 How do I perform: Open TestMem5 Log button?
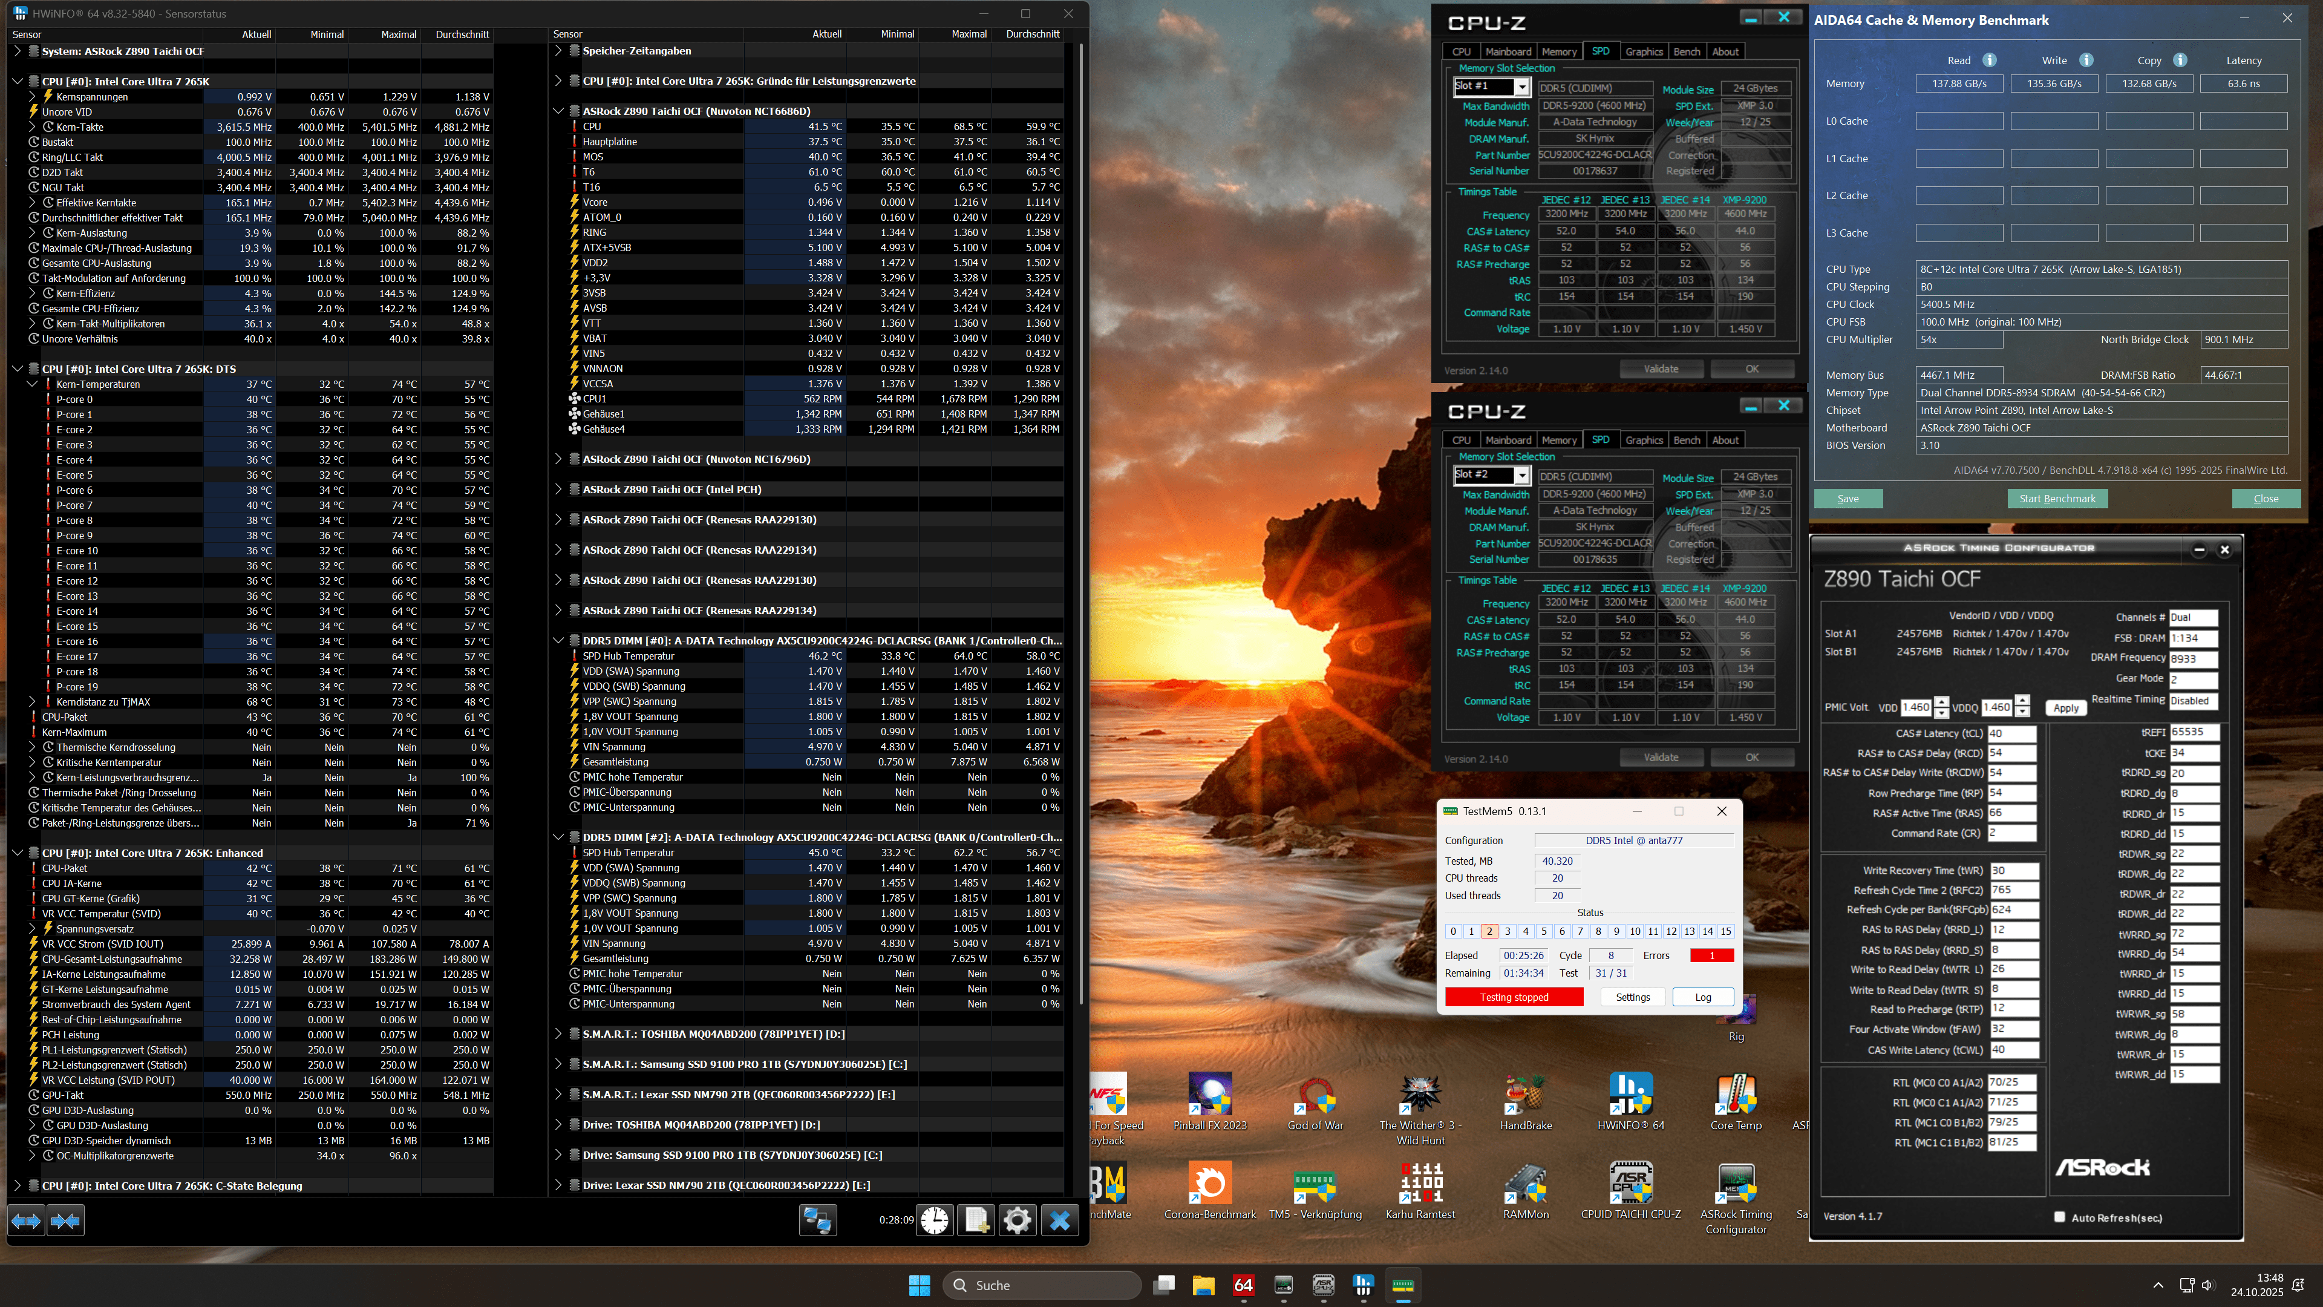coord(1702,997)
